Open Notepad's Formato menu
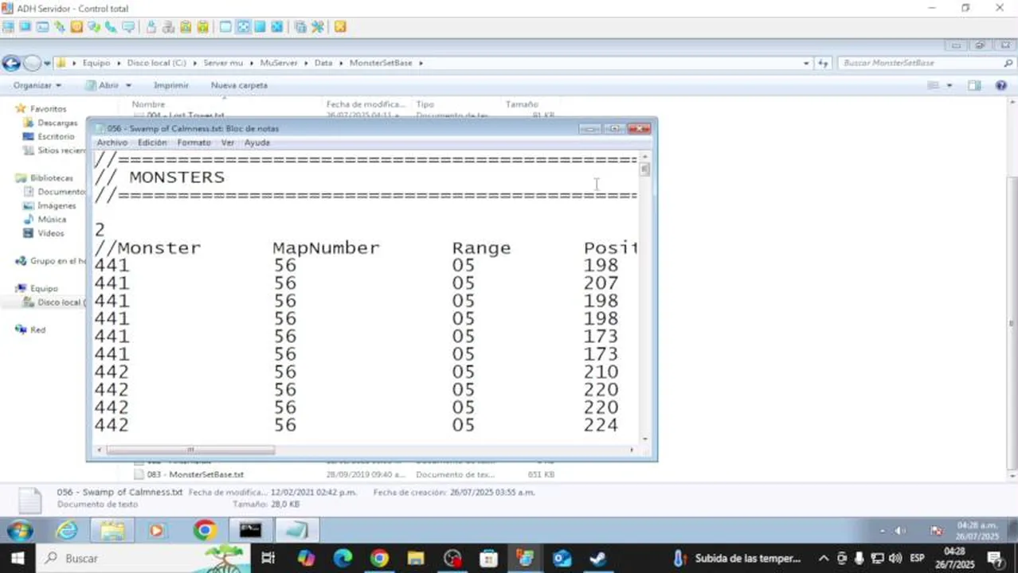Image resolution: width=1018 pixels, height=573 pixels. click(x=194, y=142)
